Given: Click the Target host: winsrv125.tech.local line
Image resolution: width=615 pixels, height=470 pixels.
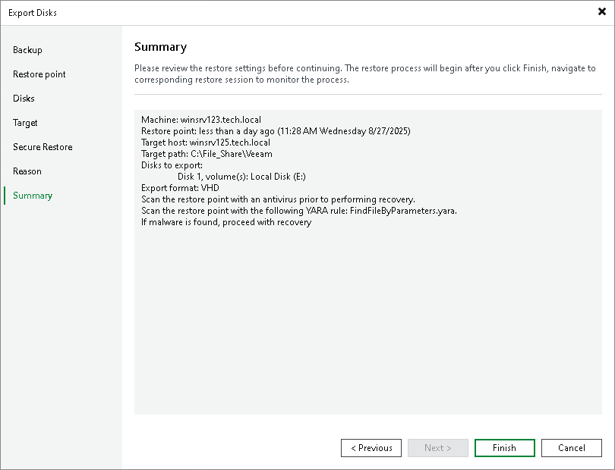Looking at the screenshot, I should pos(206,143).
